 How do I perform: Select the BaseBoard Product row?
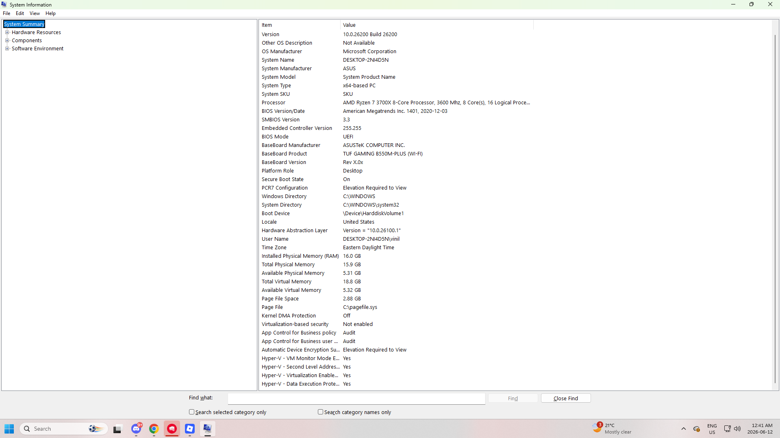point(396,154)
